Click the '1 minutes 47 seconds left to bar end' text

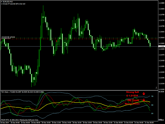[x=13, y=4]
